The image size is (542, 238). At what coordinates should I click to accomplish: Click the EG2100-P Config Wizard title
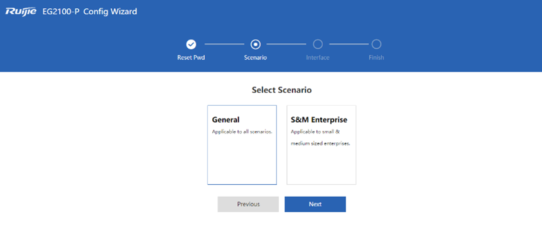pos(90,12)
